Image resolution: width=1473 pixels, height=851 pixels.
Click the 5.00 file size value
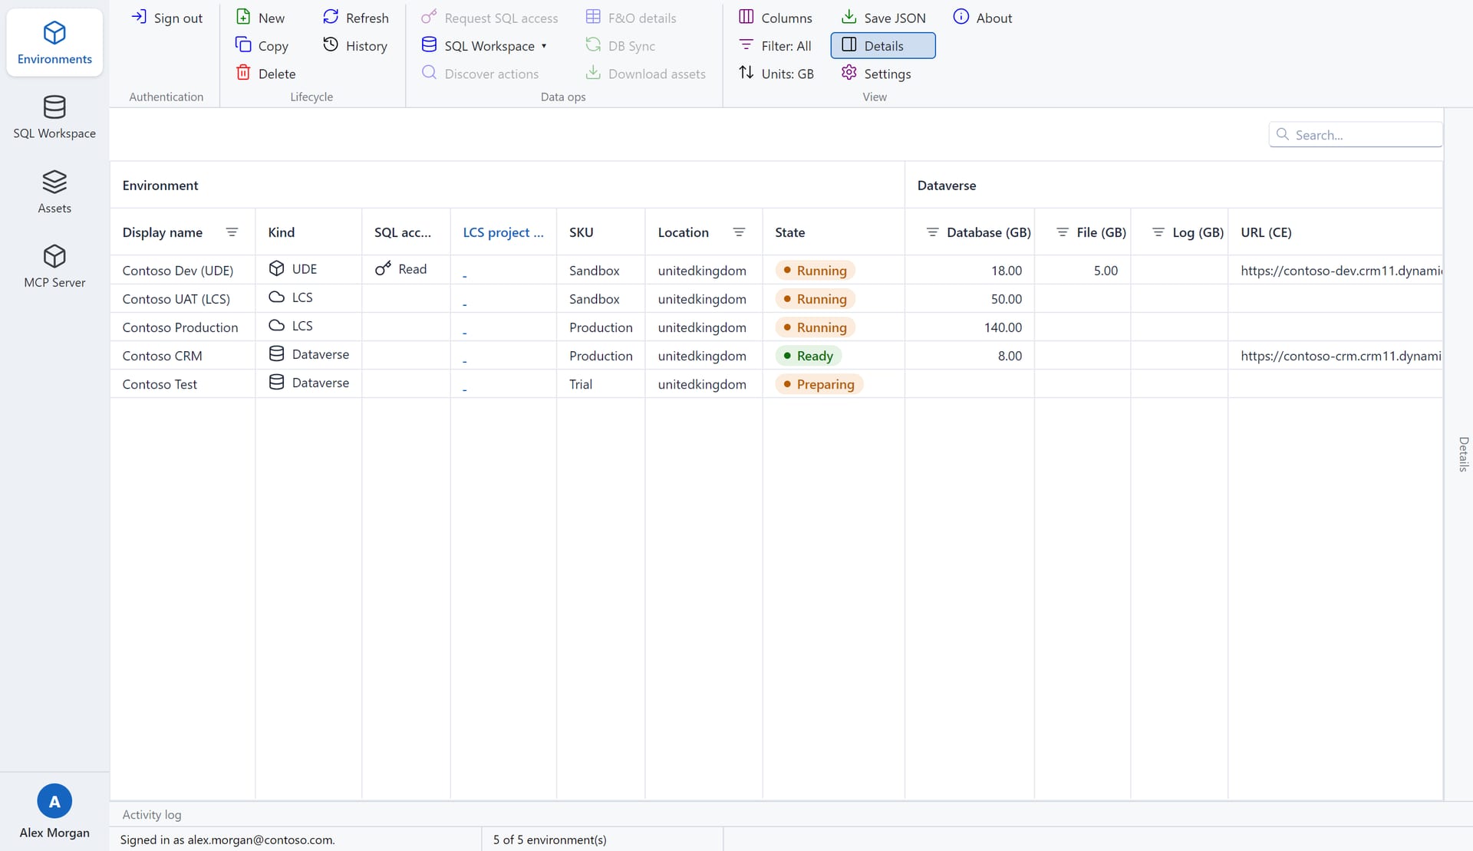[x=1106, y=271]
